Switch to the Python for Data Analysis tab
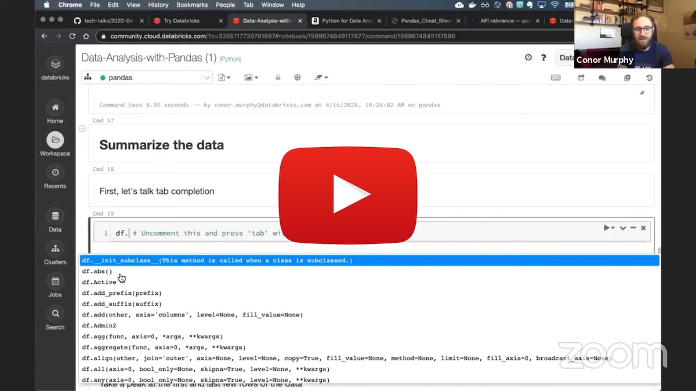 tap(346, 21)
